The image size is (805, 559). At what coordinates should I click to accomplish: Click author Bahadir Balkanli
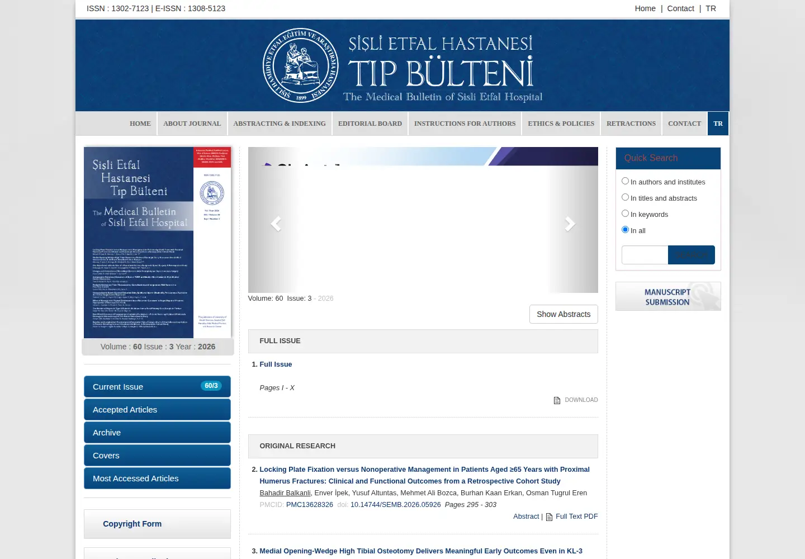[285, 493]
